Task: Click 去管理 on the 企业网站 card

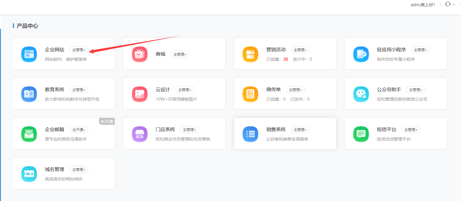Action: 79,50
